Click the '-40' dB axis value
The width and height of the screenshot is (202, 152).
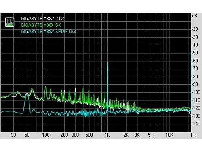click(195, 45)
